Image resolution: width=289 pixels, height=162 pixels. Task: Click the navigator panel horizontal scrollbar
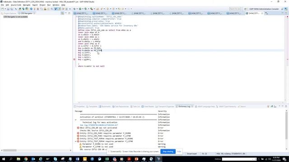tap(9, 150)
